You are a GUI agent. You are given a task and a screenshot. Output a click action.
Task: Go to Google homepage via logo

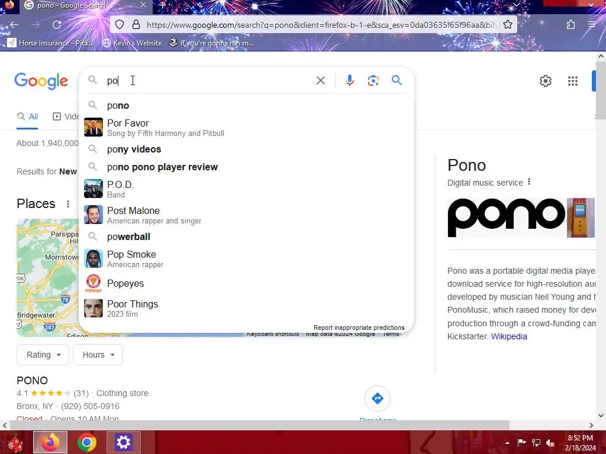coord(41,81)
